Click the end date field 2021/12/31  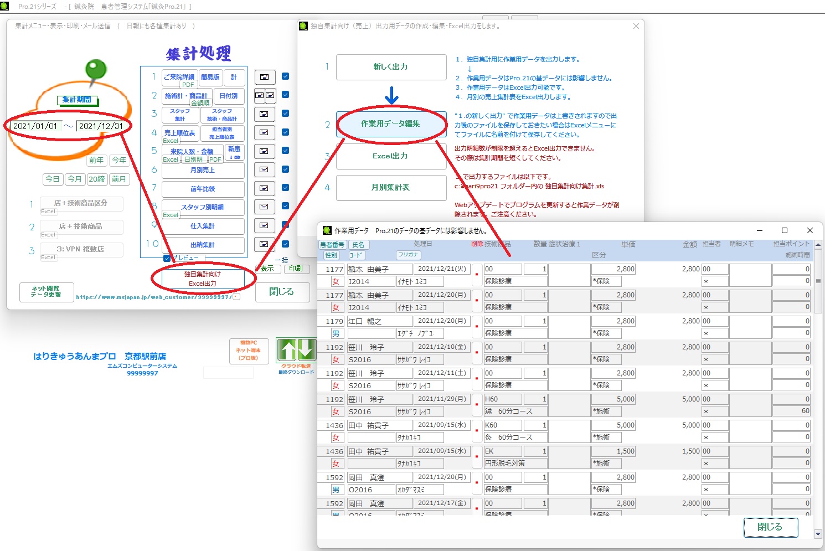pos(101,126)
